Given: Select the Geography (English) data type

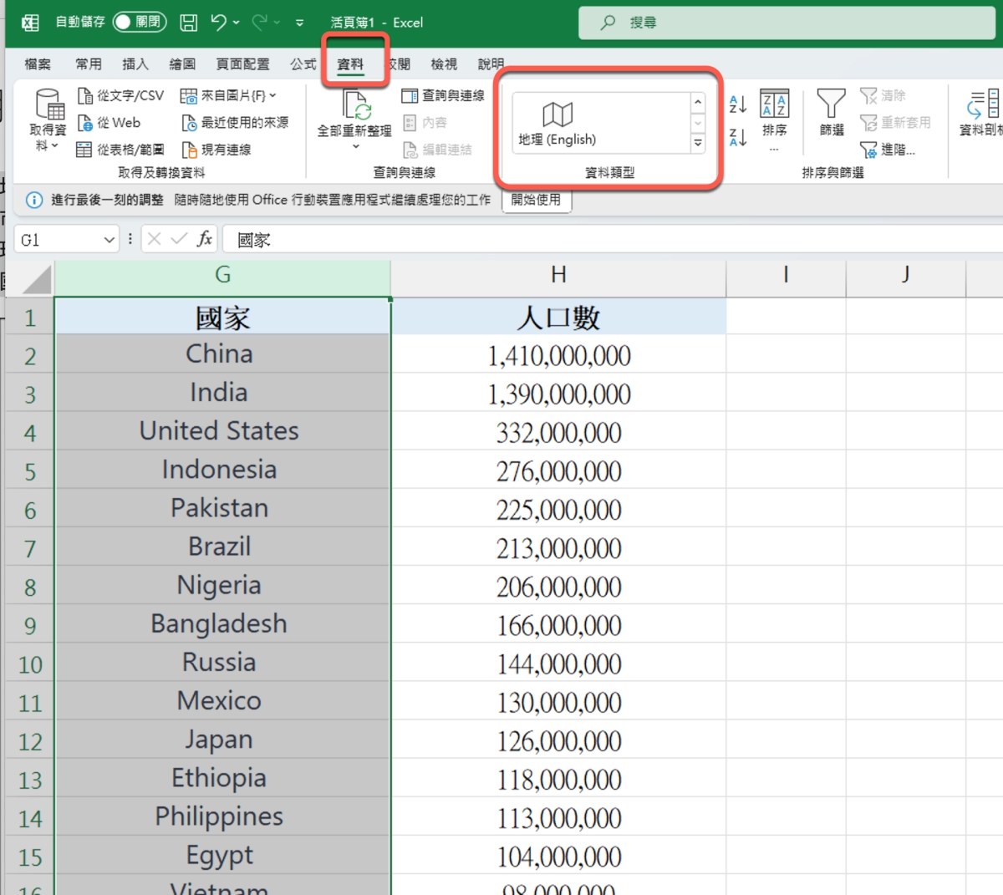Looking at the screenshot, I should (x=558, y=123).
